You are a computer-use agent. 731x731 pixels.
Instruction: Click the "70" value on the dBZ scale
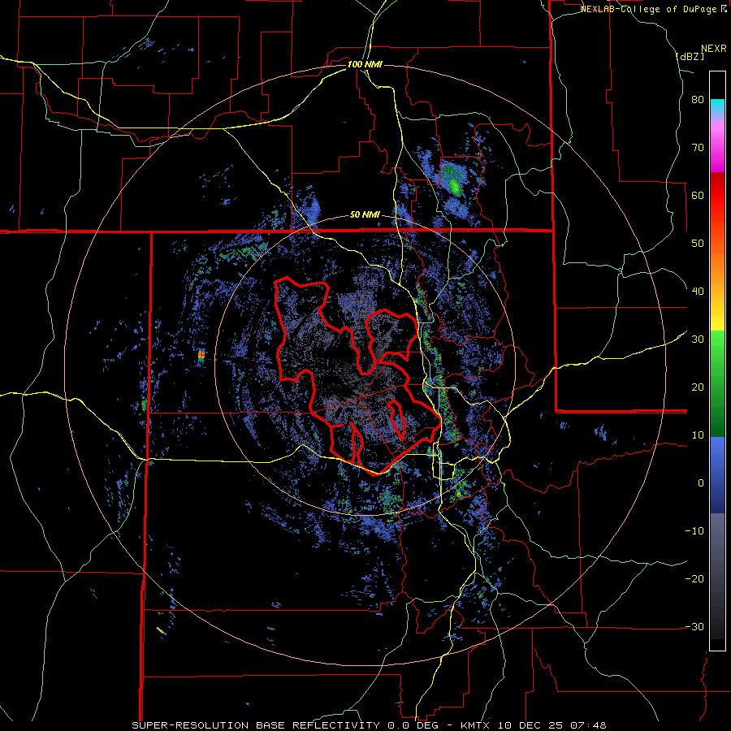point(698,148)
